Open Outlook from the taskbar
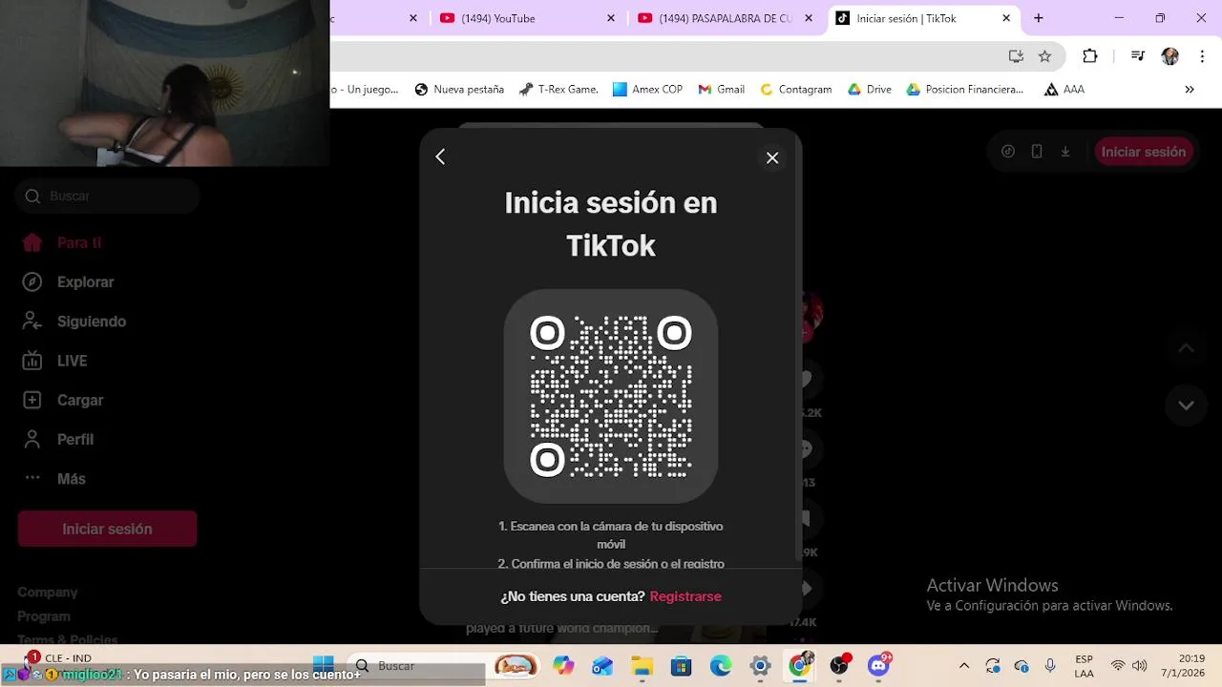 [x=602, y=665]
